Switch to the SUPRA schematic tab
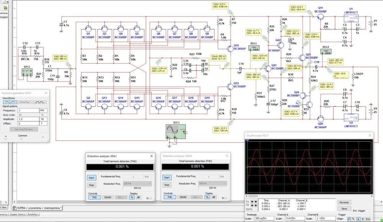 37,207
